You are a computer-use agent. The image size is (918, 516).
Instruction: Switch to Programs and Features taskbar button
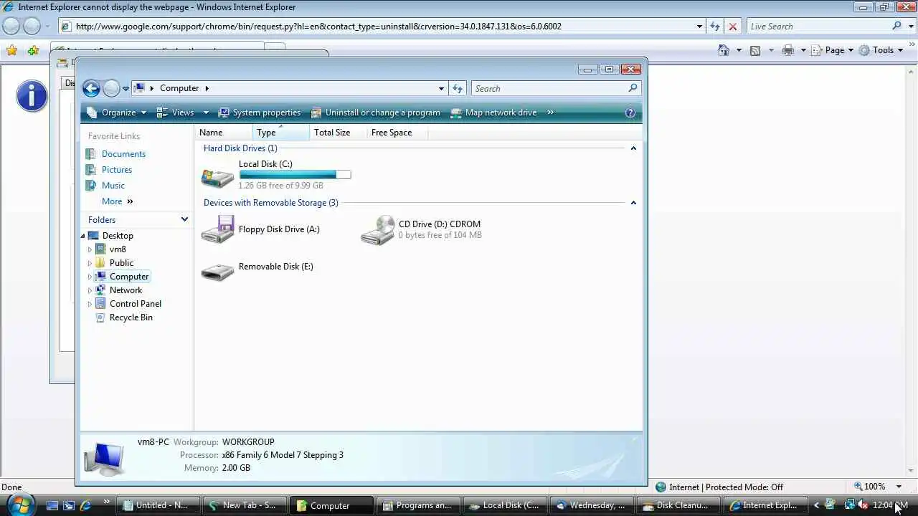(x=418, y=505)
